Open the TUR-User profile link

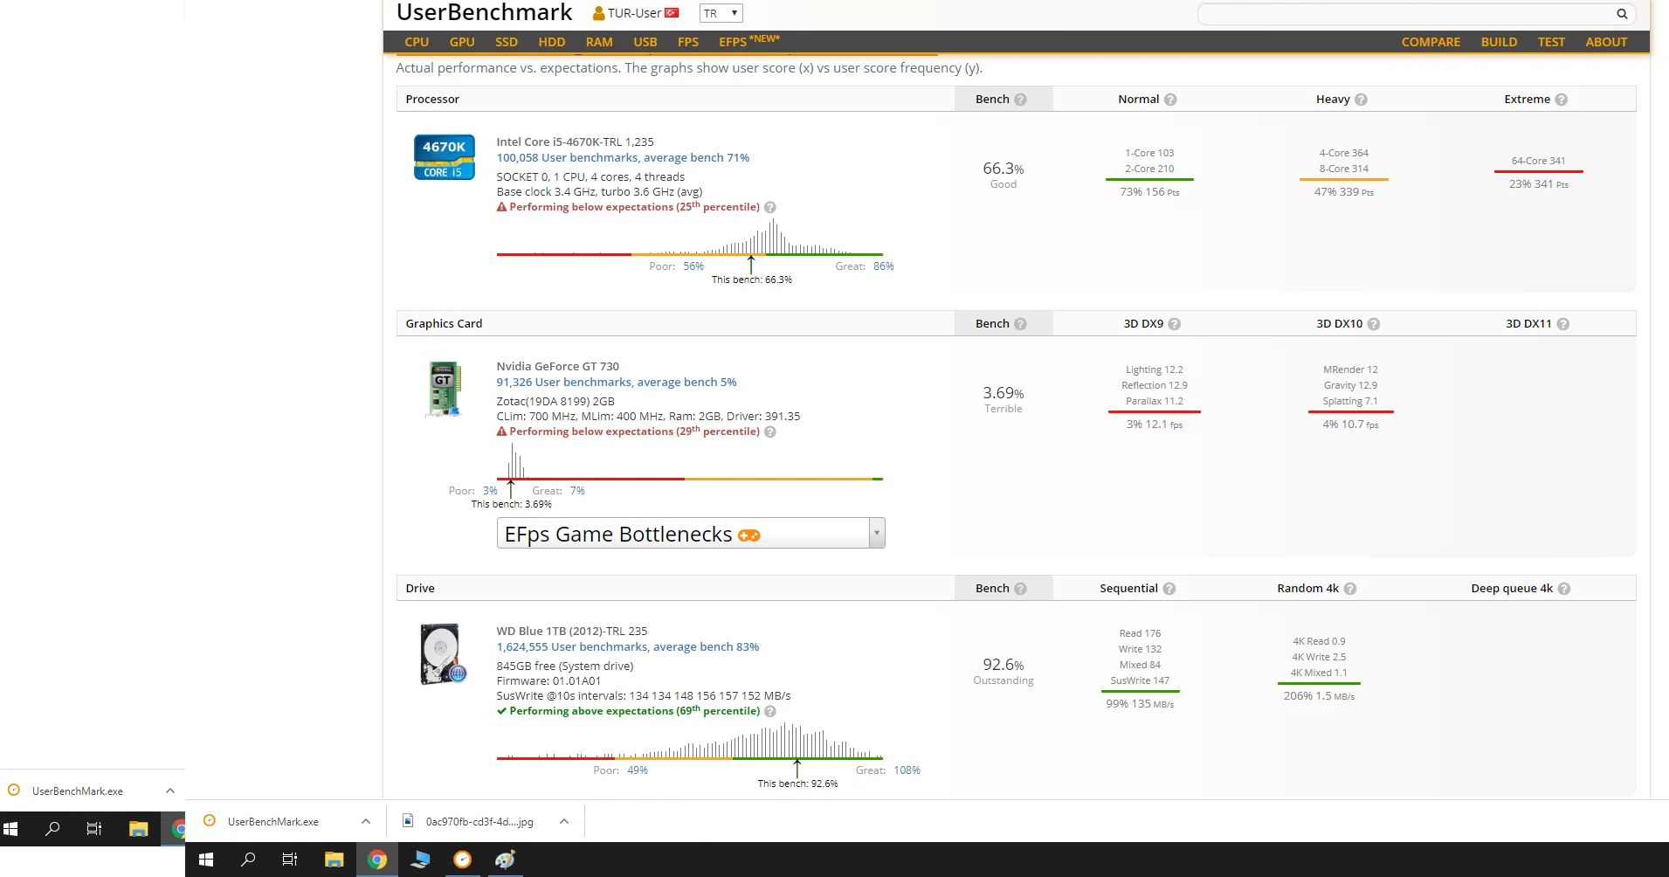point(635,13)
